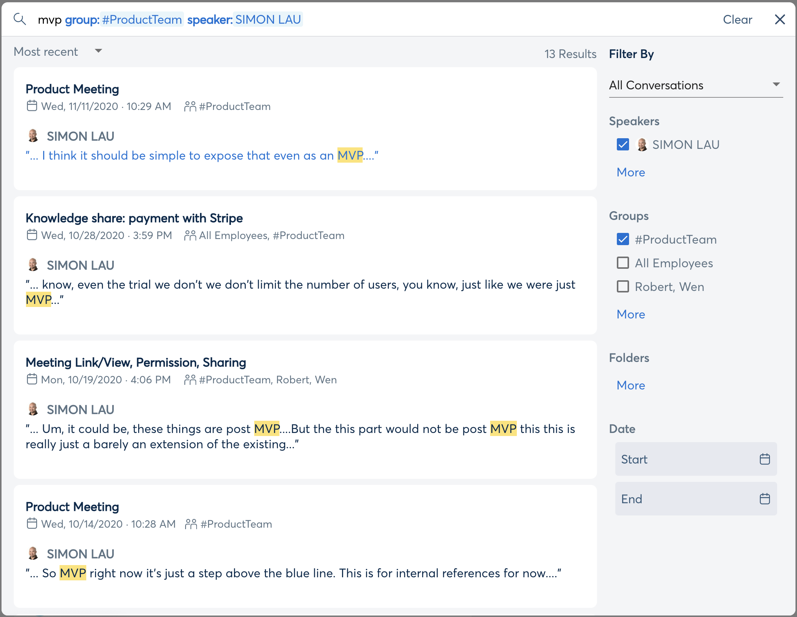Viewport: 797px width, 617px height.
Task: Open the MVP quote from 11/11 Product Meeting
Action: 202,155
